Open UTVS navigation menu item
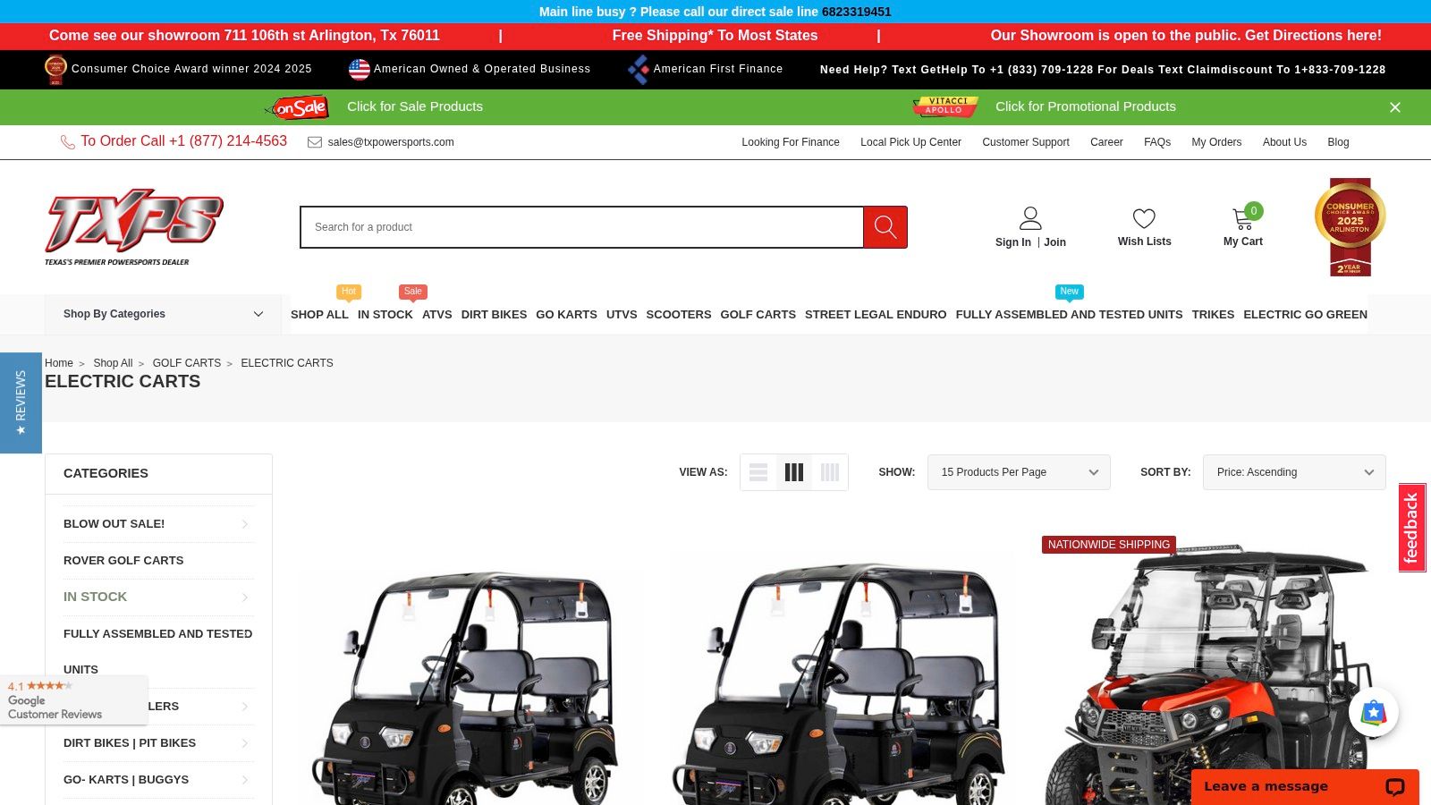This screenshot has width=1431, height=805. coord(622,315)
